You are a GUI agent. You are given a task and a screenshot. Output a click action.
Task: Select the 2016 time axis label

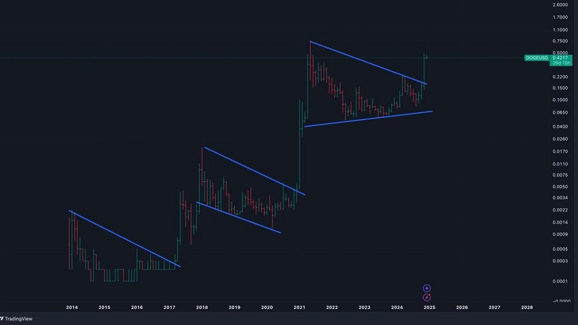[137, 307]
